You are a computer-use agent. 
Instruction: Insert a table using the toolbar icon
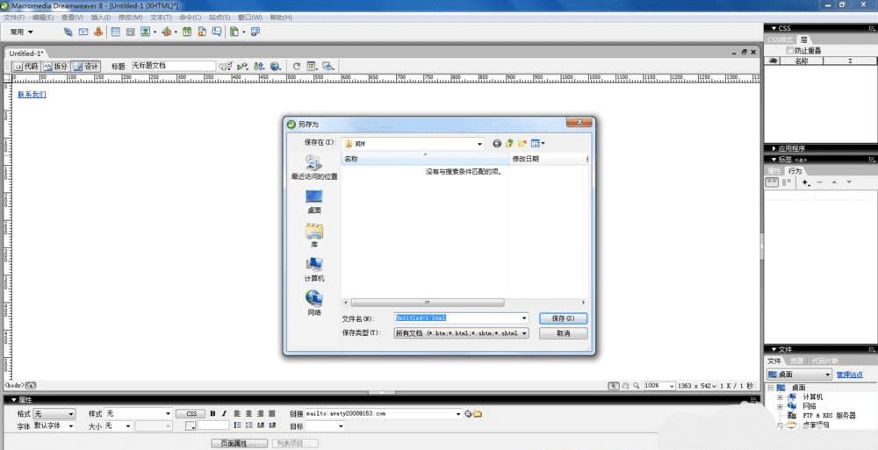point(115,32)
